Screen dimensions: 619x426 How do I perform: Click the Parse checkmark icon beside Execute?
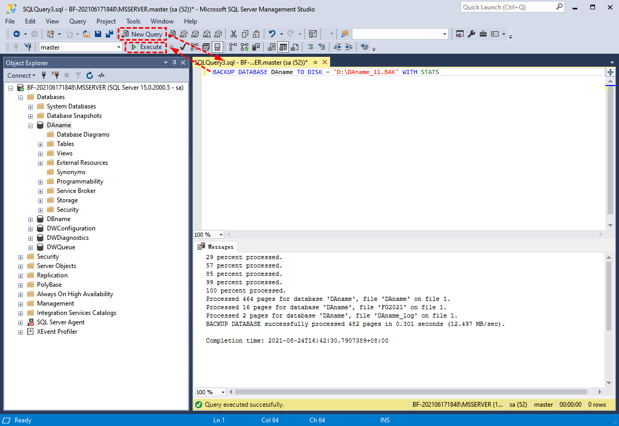pyautogui.click(x=183, y=47)
